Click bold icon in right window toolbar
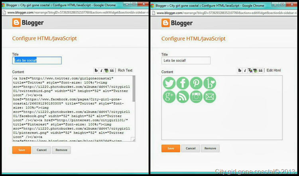Image resolution: width=299 pixels, height=176 pixels. click(240, 70)
